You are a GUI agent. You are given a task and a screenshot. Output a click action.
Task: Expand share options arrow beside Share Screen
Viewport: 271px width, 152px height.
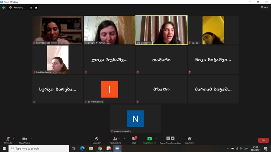click(x=156, y=139)
